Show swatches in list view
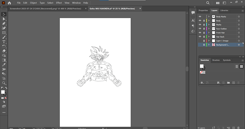The image size is (245, 129). tap(237, 67)
